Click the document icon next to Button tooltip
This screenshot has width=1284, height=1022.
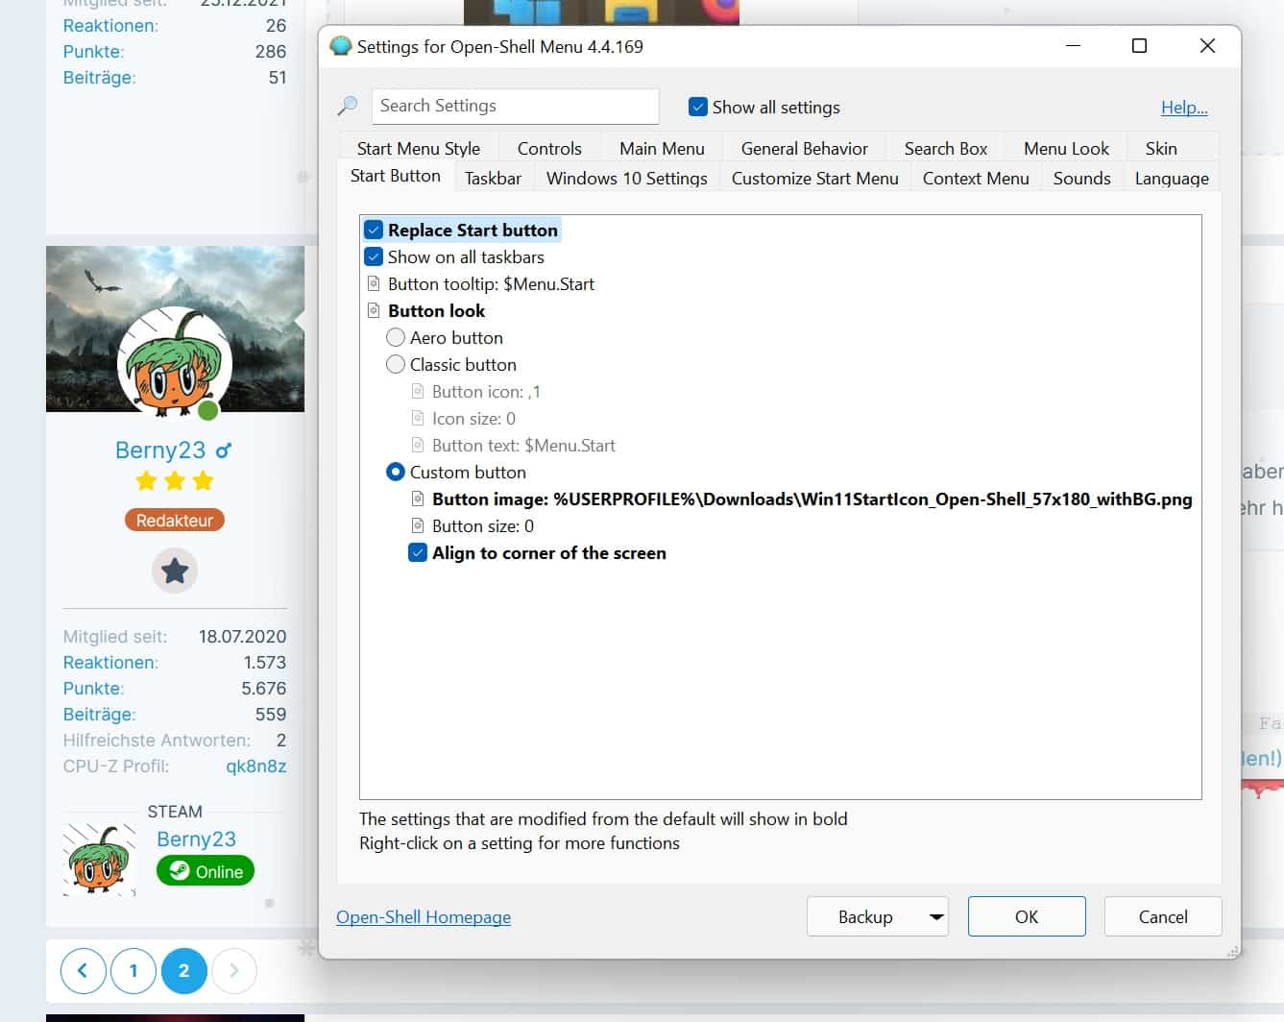point(374,283)
